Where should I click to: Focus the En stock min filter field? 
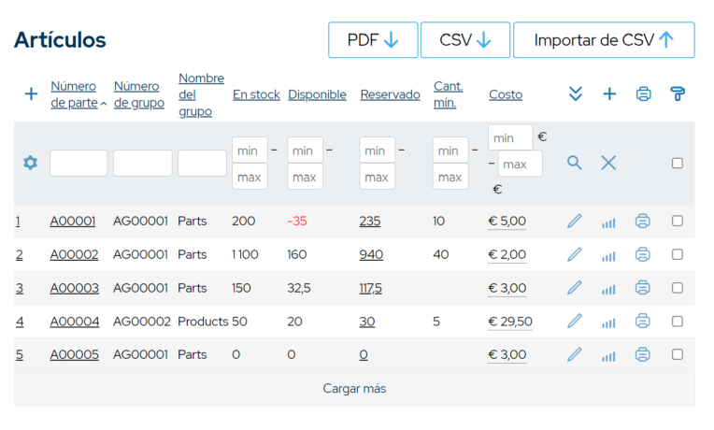point(250,150)
